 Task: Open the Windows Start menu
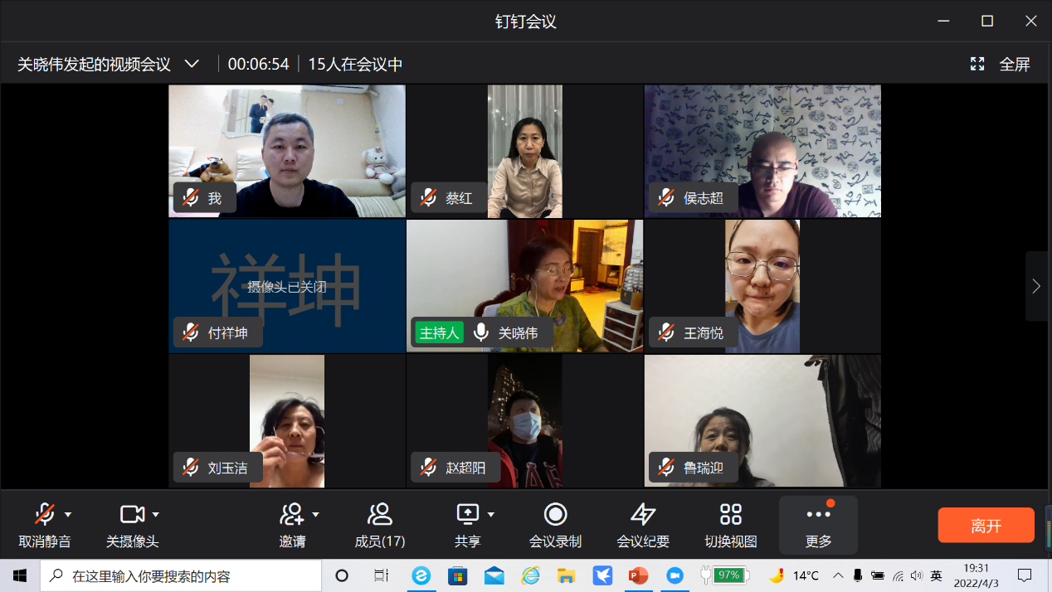pyautogui.click(x=20, y=575)
